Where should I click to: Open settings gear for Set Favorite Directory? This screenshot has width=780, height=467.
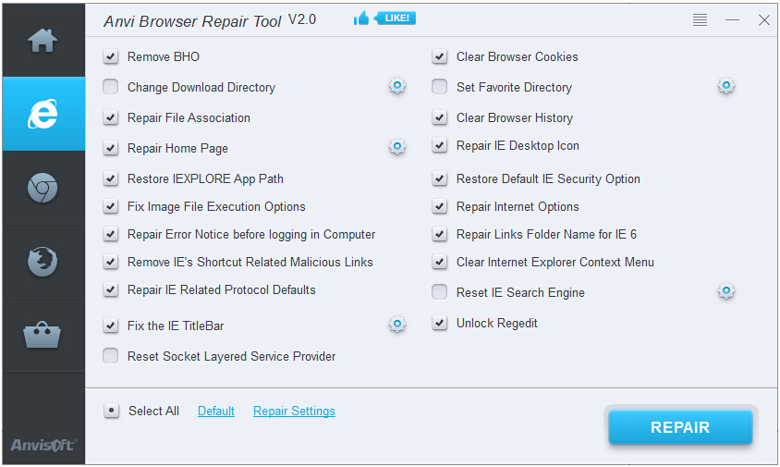tap(726, 87)
